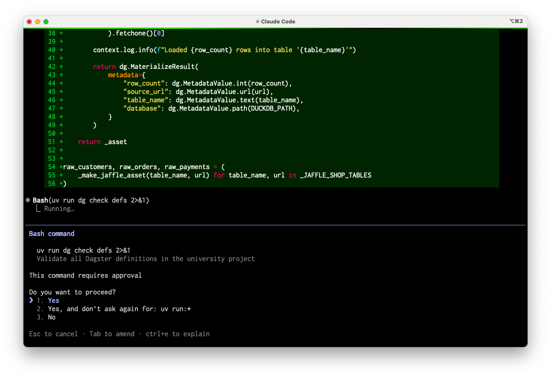Minimize the window with the yellow button
Viewport: 551px width, 378px height.
point(38,22)
